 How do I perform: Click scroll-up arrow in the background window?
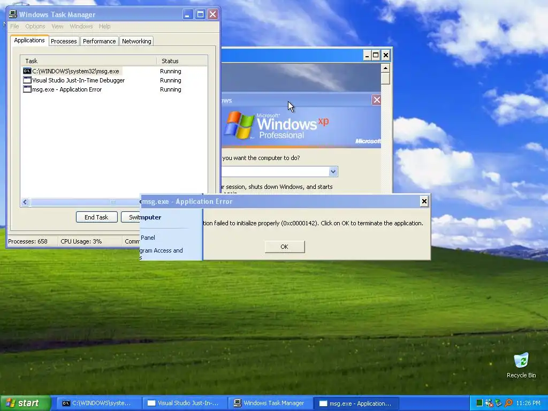(385, 68)
